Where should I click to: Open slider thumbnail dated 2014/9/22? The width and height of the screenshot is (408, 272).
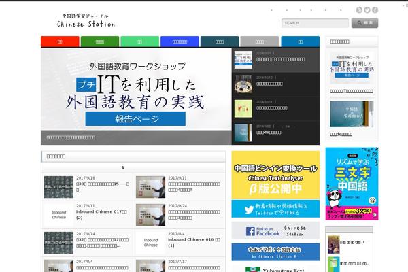click(243, 133)
